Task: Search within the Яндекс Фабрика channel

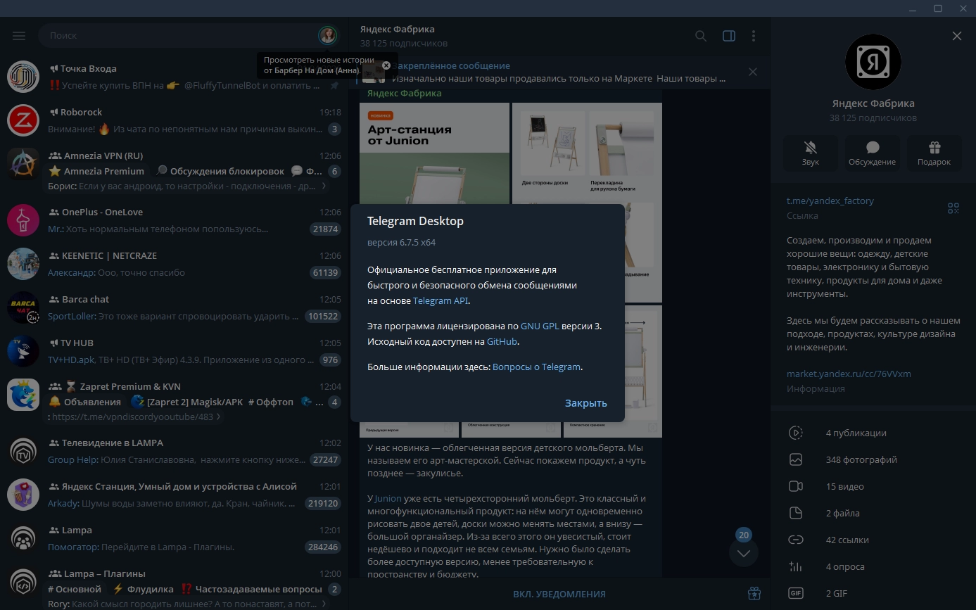Action: pos(701,36)
